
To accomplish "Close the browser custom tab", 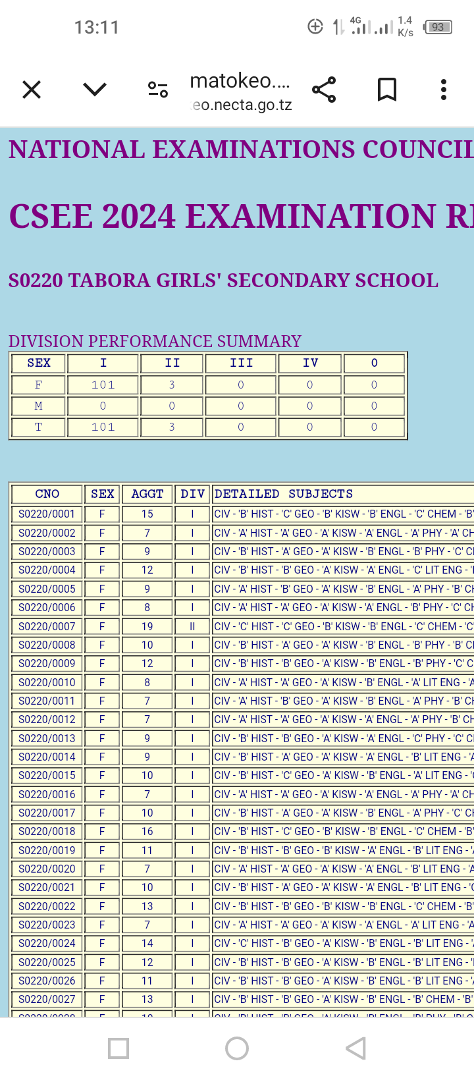I will 32,90.
